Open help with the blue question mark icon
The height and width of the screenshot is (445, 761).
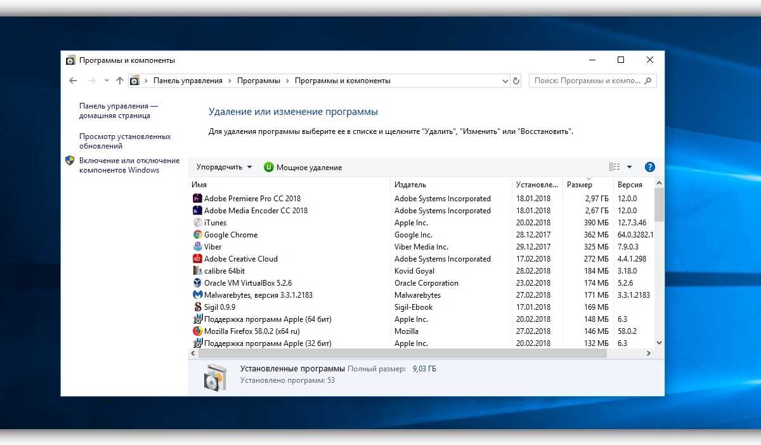coord(649,168)
